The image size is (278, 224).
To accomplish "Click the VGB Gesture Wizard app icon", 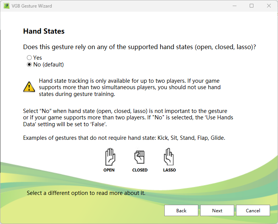I will tap(6, 6).
